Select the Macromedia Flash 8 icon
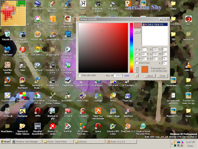The height and width of the screenshot is (149, 198). point(23,52)
